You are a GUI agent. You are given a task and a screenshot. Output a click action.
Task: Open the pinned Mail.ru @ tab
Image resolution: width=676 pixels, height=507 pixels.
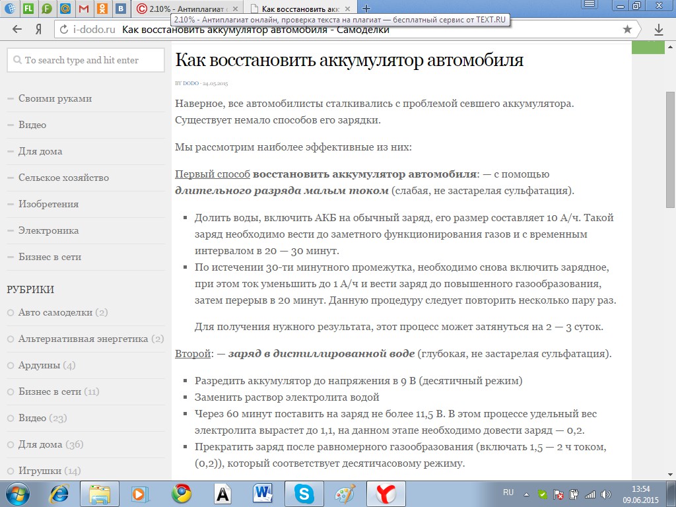[65, 8]
